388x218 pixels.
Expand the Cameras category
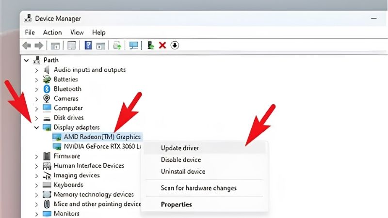pyautogui.click(x=37, y=99)
